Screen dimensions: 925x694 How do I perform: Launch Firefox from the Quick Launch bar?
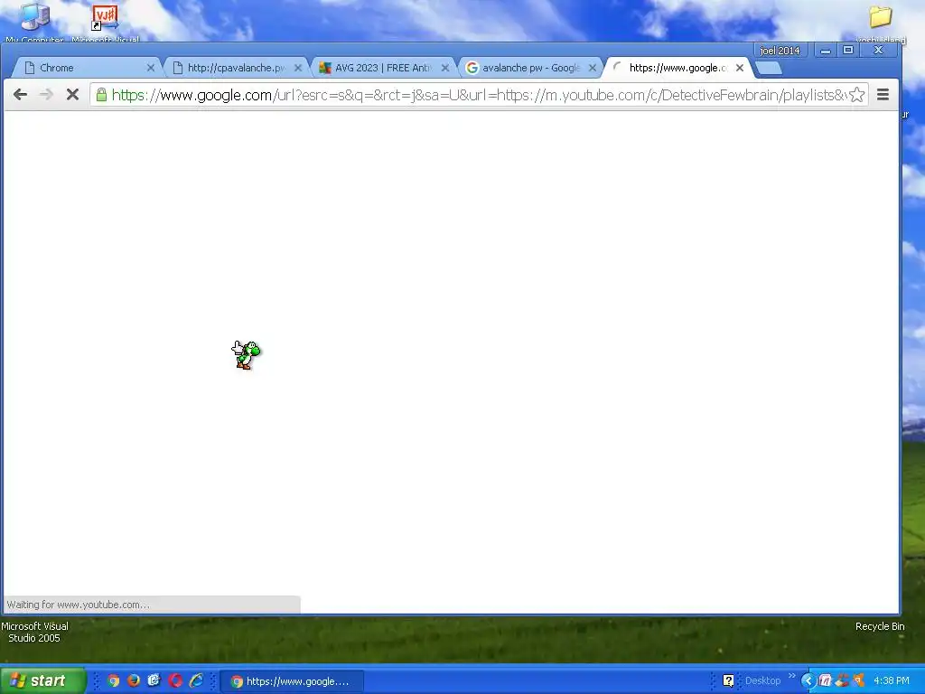pos(134,680)
